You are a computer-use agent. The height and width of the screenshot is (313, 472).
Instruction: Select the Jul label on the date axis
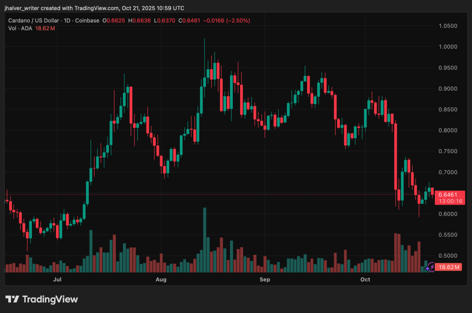[56, 279]
